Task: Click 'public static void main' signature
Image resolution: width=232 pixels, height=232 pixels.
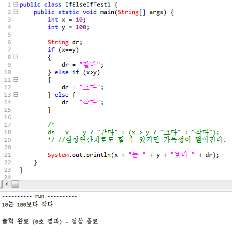Action: pos(104,12)
